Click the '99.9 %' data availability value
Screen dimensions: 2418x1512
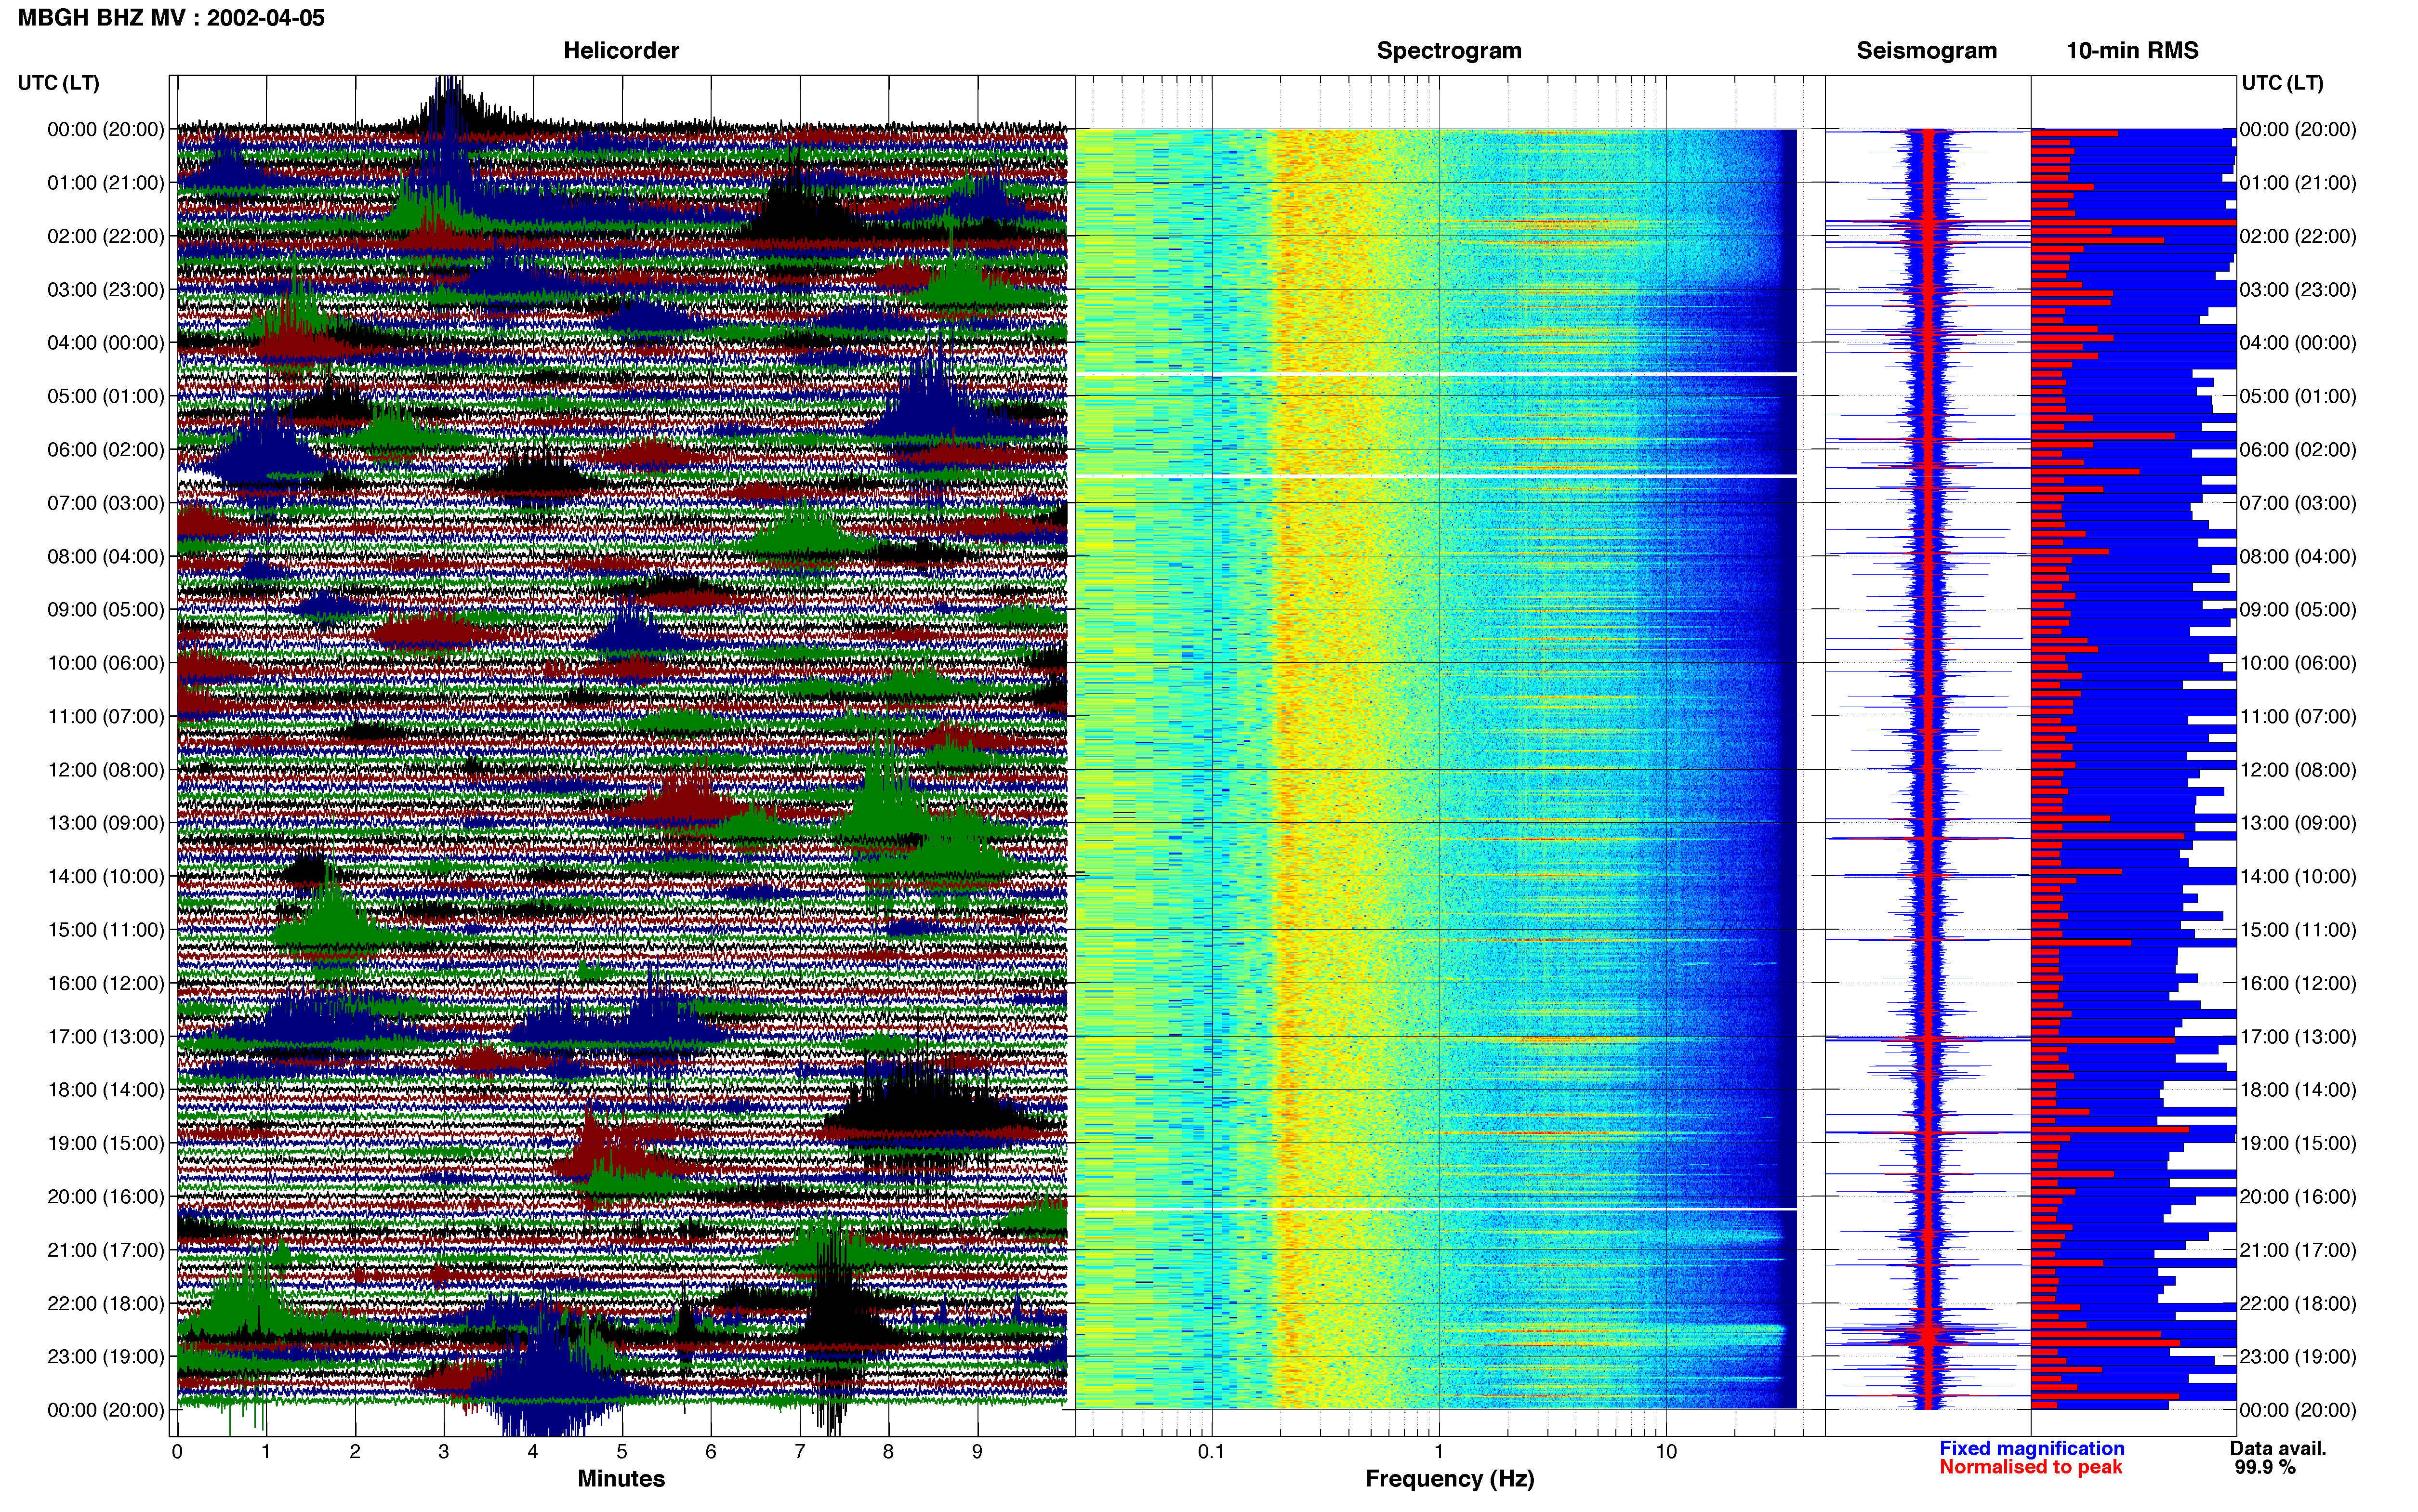pos(2265,1468)
